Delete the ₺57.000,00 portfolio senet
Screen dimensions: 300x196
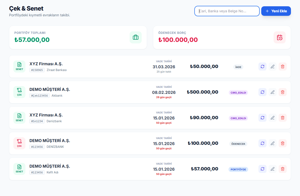point(282,169)
